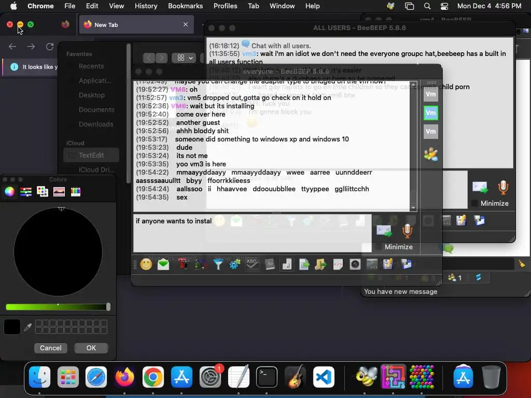
Task: Select TextEdit under iCloud in Finder sidebar
Action: click(91, 155)
